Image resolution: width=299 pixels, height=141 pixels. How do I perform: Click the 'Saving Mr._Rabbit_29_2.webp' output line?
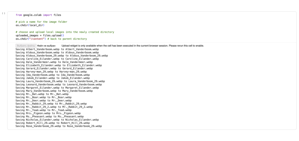click(x=54, y=107)
